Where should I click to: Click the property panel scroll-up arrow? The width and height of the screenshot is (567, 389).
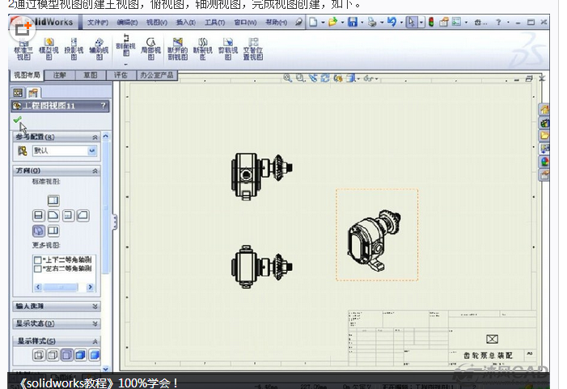(106, 137)
